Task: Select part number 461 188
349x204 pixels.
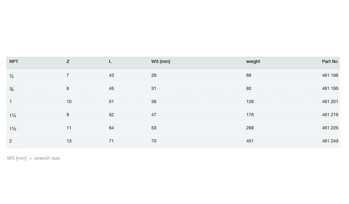Action: click(330, 75)
